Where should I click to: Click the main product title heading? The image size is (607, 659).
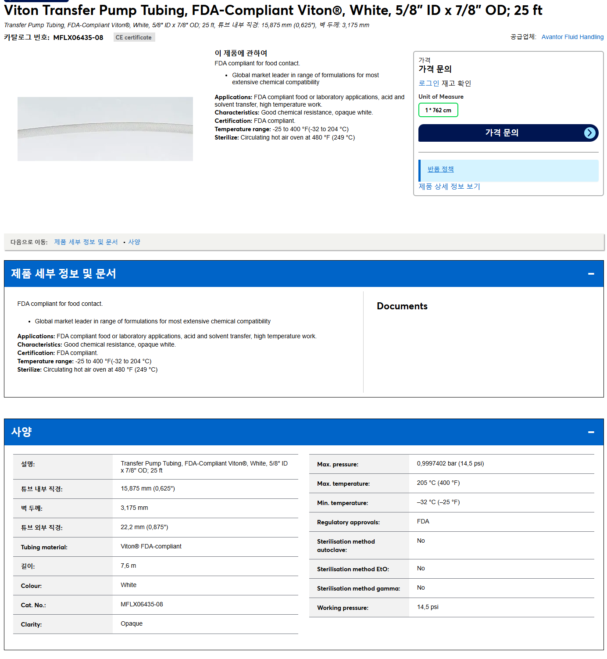click(x=273, y=10)
